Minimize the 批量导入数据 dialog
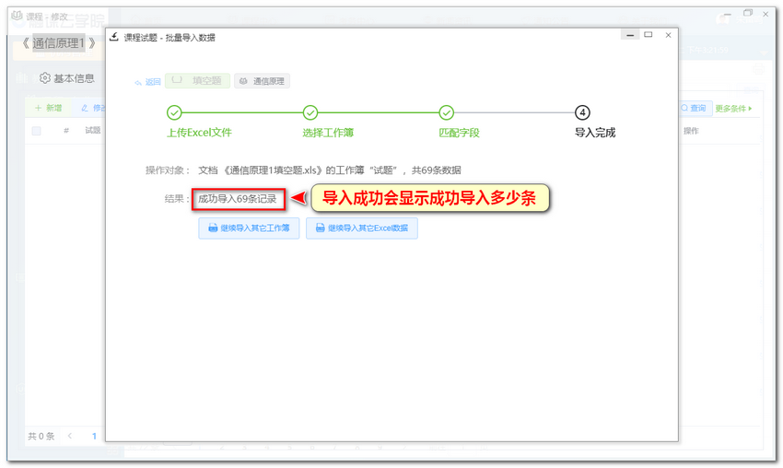The width and height of the screenshot is (783, 468). (x=630, y=35)
